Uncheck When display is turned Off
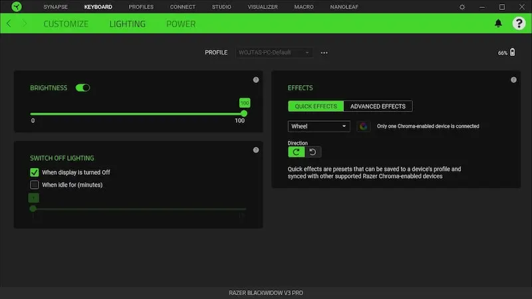This screenshot has height=299, width=532. click(x=35, y=172)
